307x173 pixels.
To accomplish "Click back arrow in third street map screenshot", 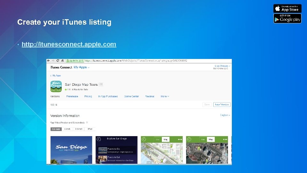I will coord(144,139).
